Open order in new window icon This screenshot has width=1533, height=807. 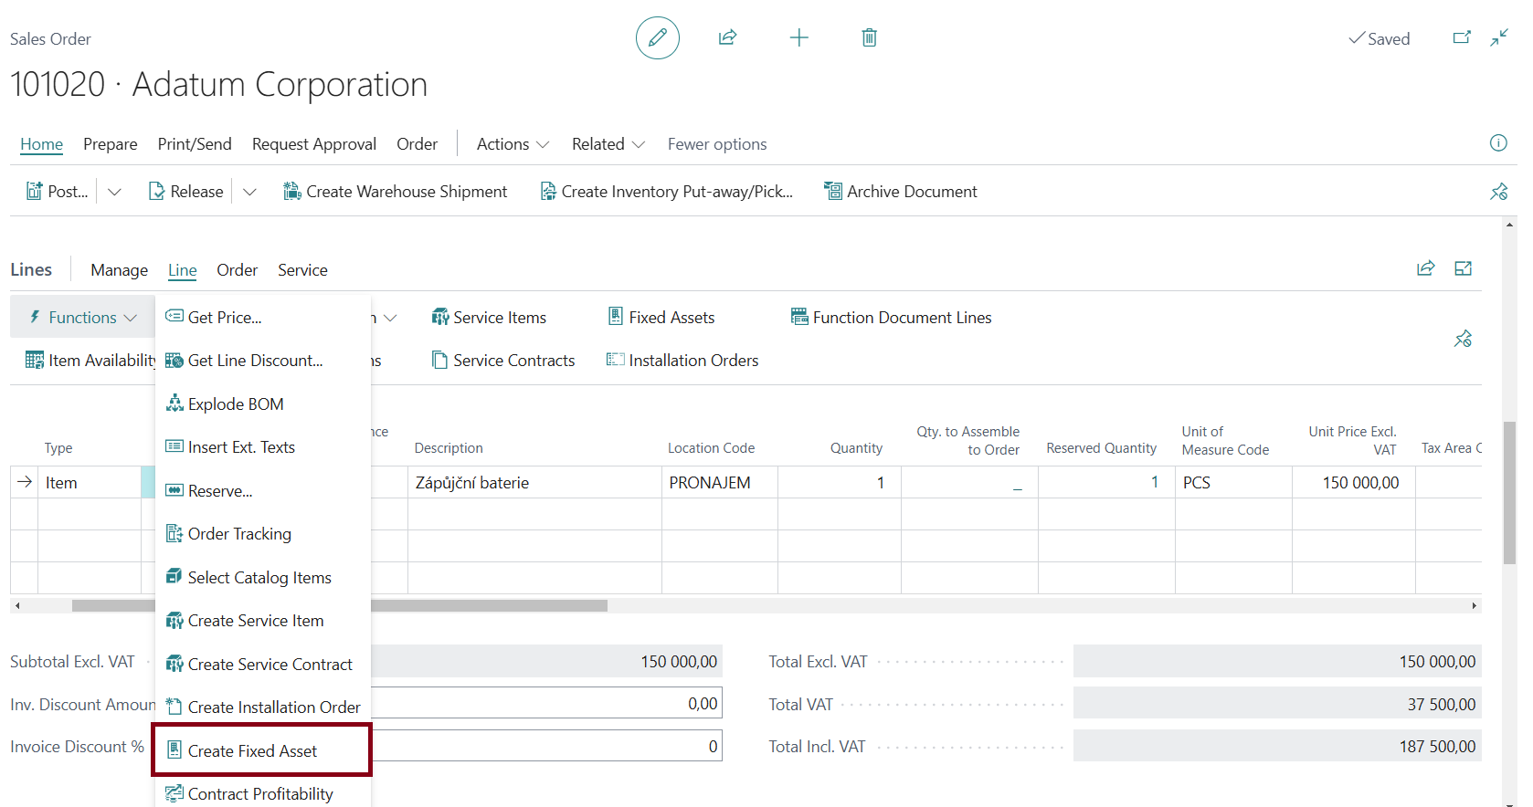(1462, 37)
